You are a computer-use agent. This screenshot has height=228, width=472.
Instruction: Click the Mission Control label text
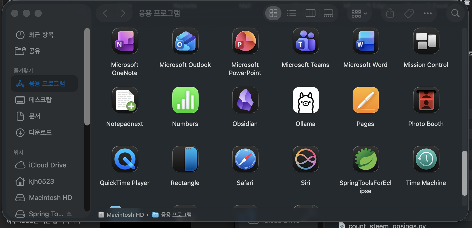[x=426, y=65]
